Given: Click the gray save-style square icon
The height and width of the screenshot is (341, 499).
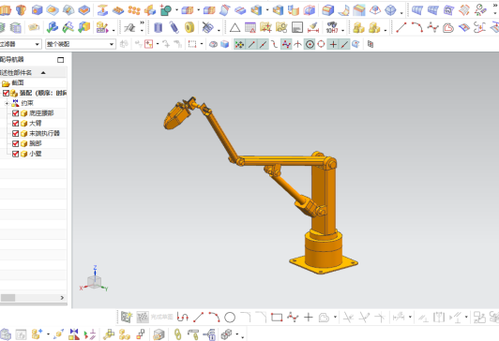Looking at the screenshot, I should point(297,28).
